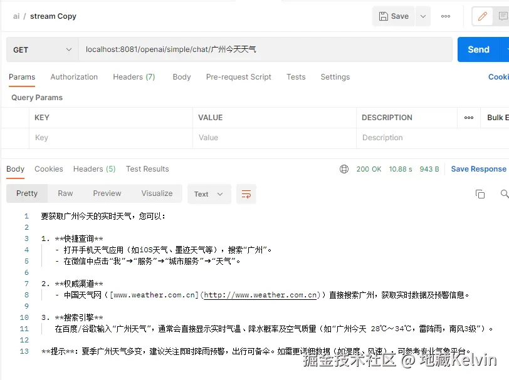
Task: Open the request more-actions ellipsis menu
Action: coord(446,16)
